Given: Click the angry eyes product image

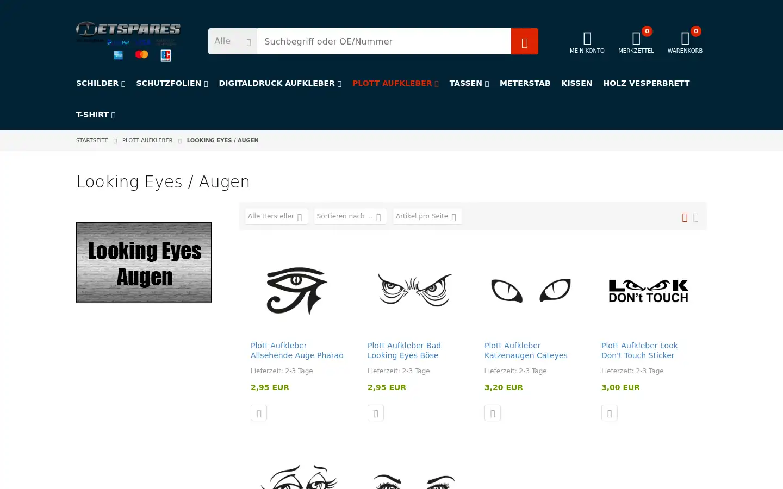Looking at the screenshot, I should tap(414, 290).
